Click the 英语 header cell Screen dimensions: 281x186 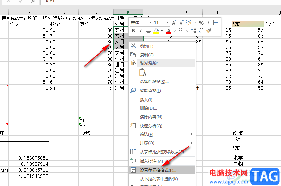[x=96, y=24]
